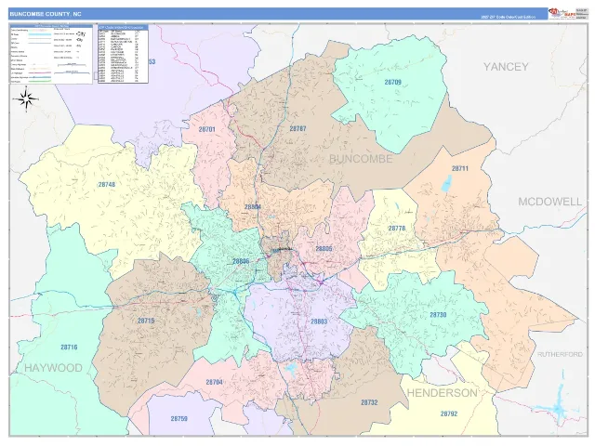Click the "BUNCOMBE COUNTY, NC" map title
This screenshot has width=595, height=446.
point(46,14)
